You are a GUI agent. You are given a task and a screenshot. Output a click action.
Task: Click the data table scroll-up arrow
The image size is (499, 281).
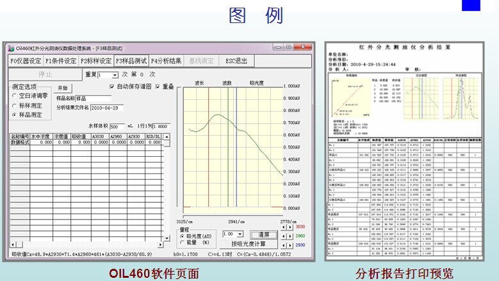click(167, 137)
